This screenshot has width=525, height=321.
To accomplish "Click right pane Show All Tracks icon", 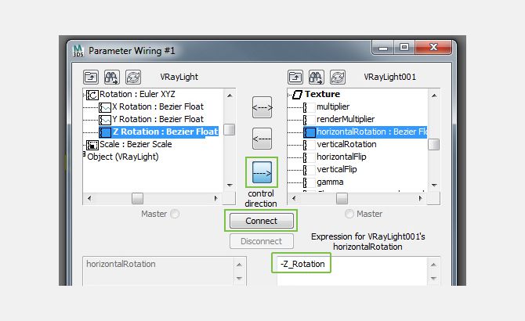I will (x=295, y=78).
